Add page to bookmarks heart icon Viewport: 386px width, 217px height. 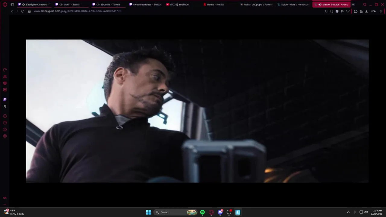(348, 11)
